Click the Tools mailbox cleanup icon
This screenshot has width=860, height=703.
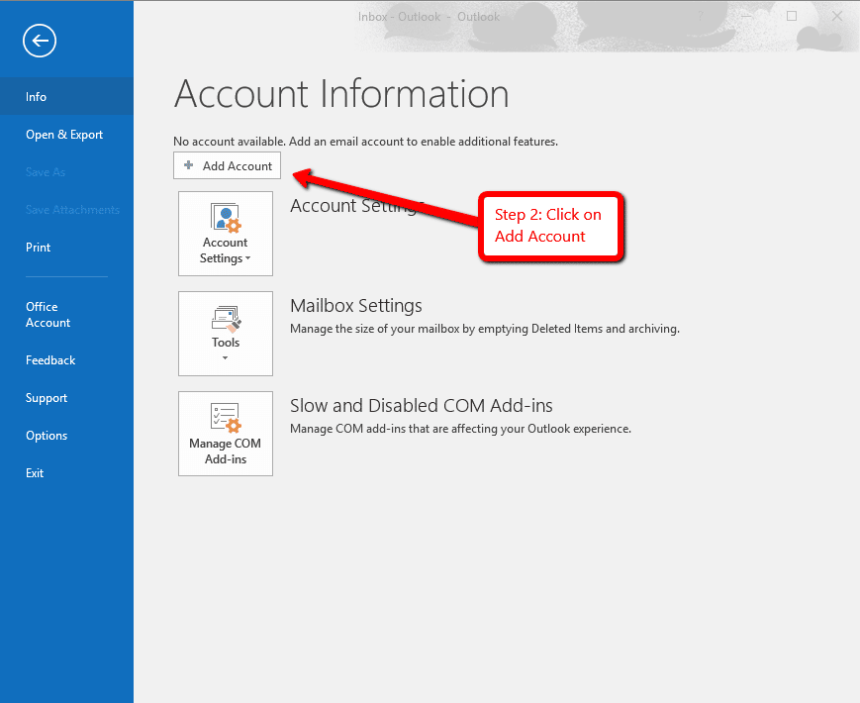pyautogui.click(x=226, y=320)
